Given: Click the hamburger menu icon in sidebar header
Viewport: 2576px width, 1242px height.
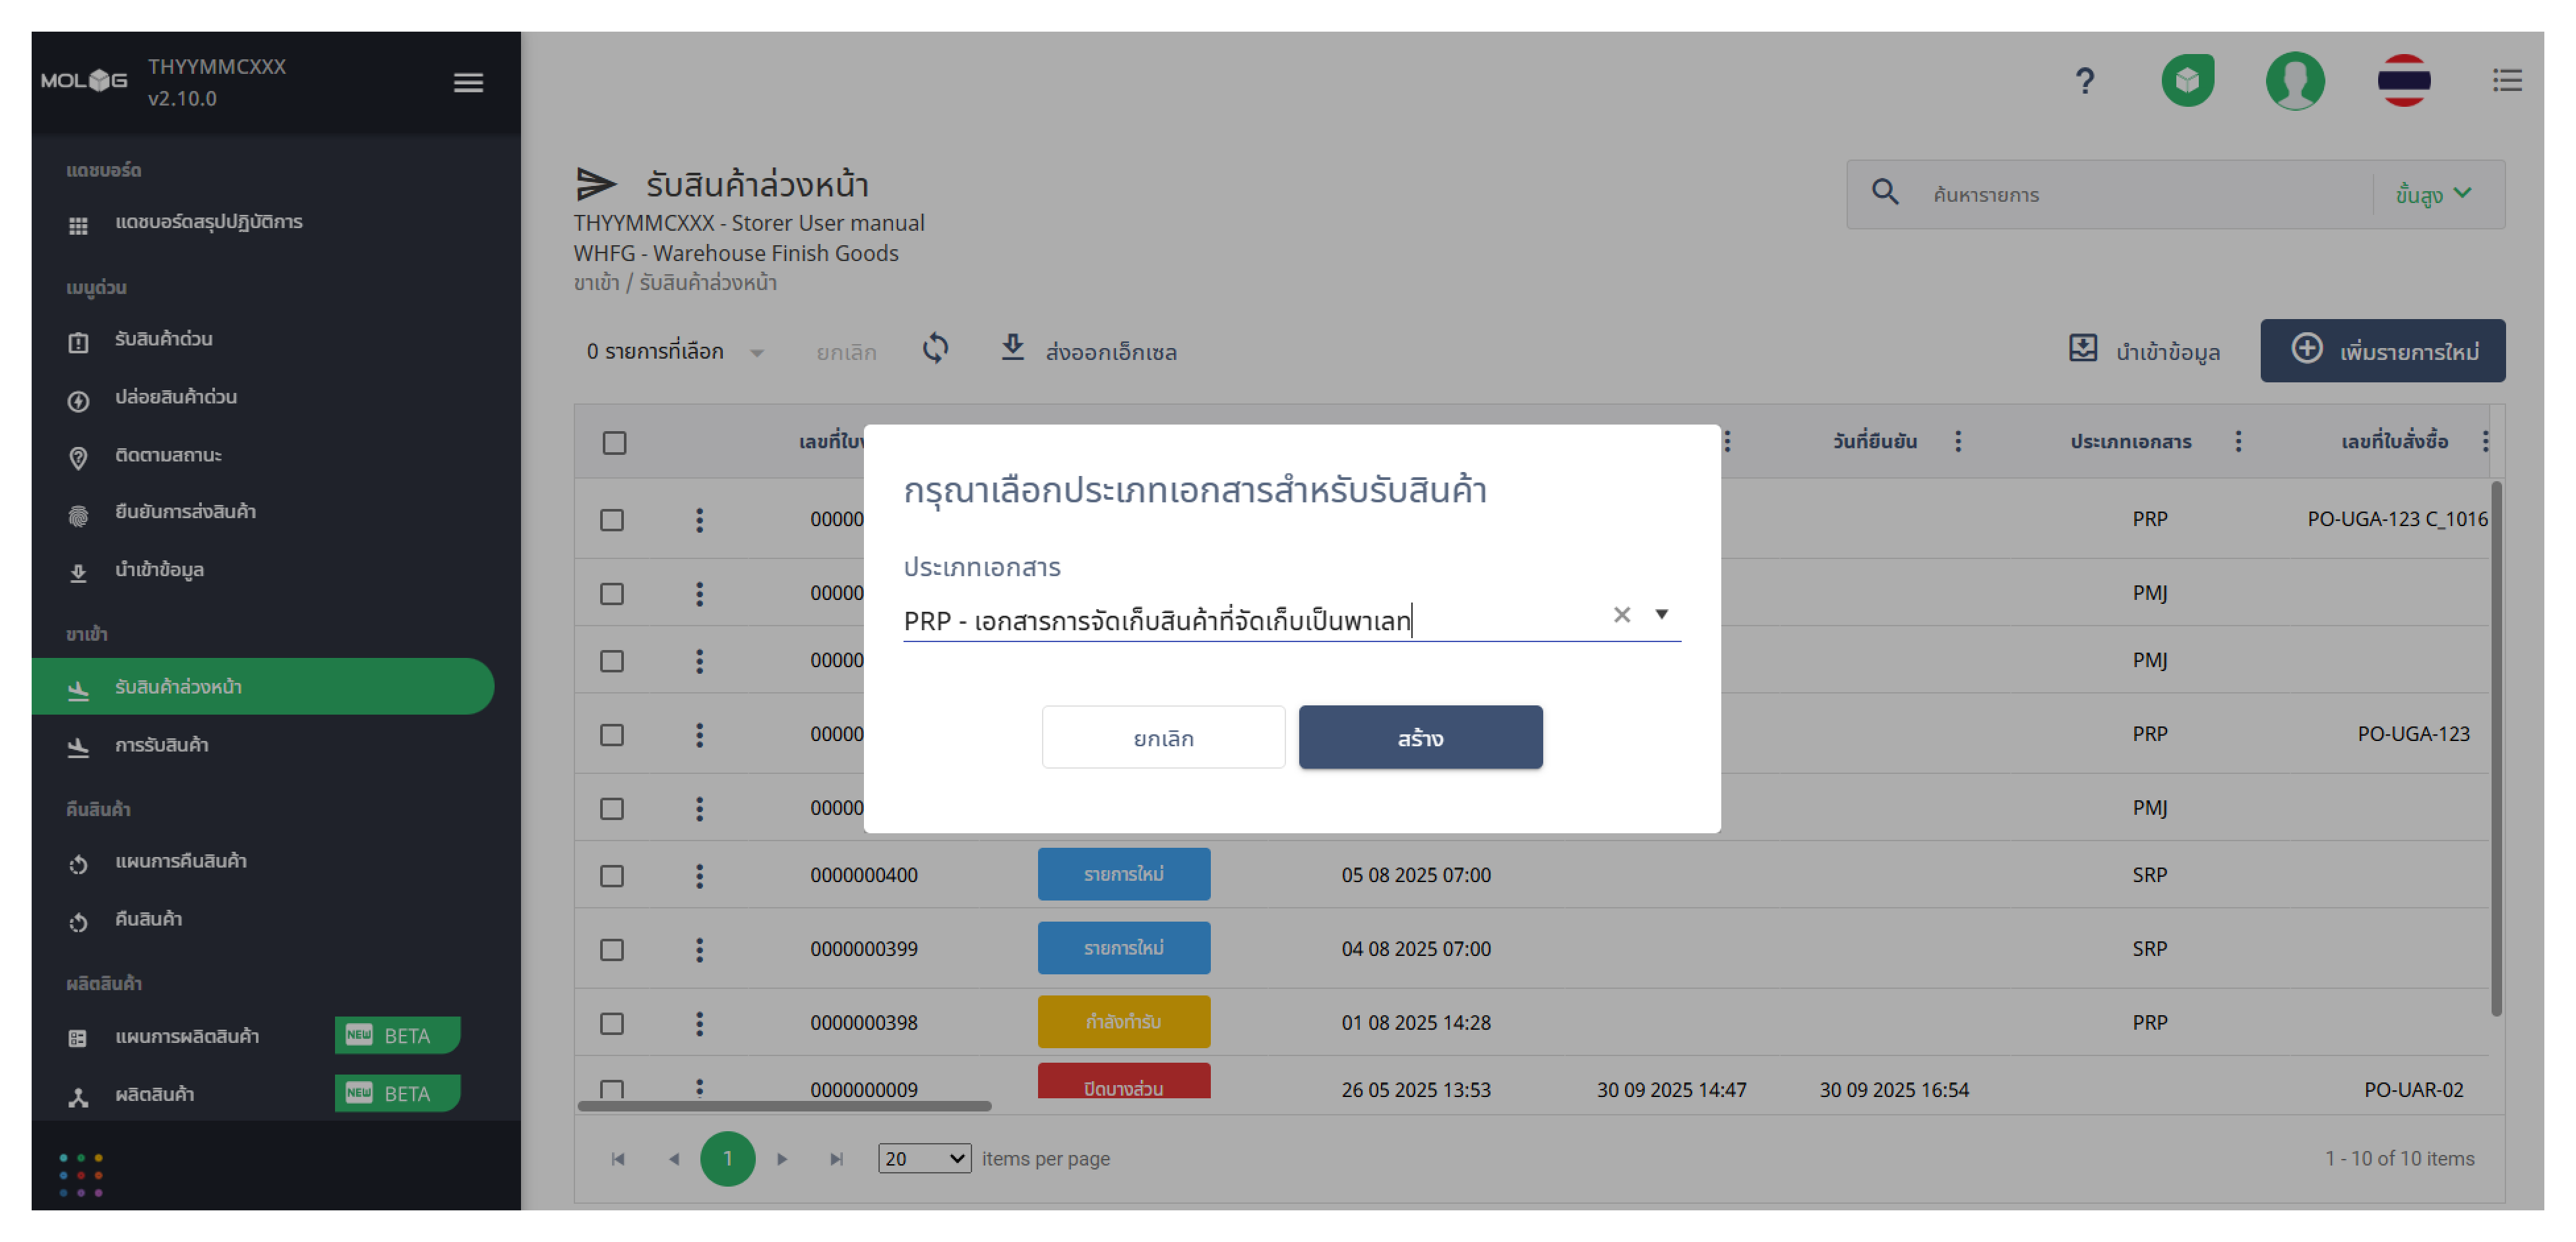Looking at the screenshot, I should pos(468,82).
